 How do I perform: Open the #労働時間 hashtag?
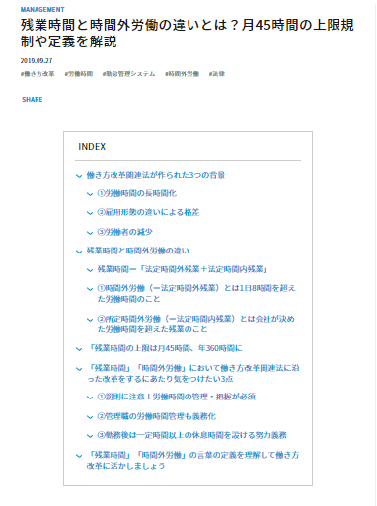tap(79, 74)
